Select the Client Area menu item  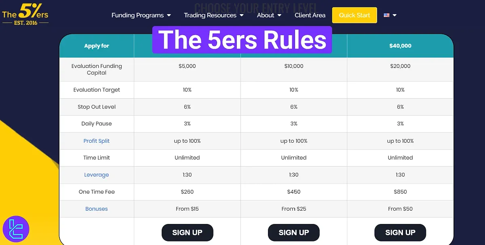point(310,15)
